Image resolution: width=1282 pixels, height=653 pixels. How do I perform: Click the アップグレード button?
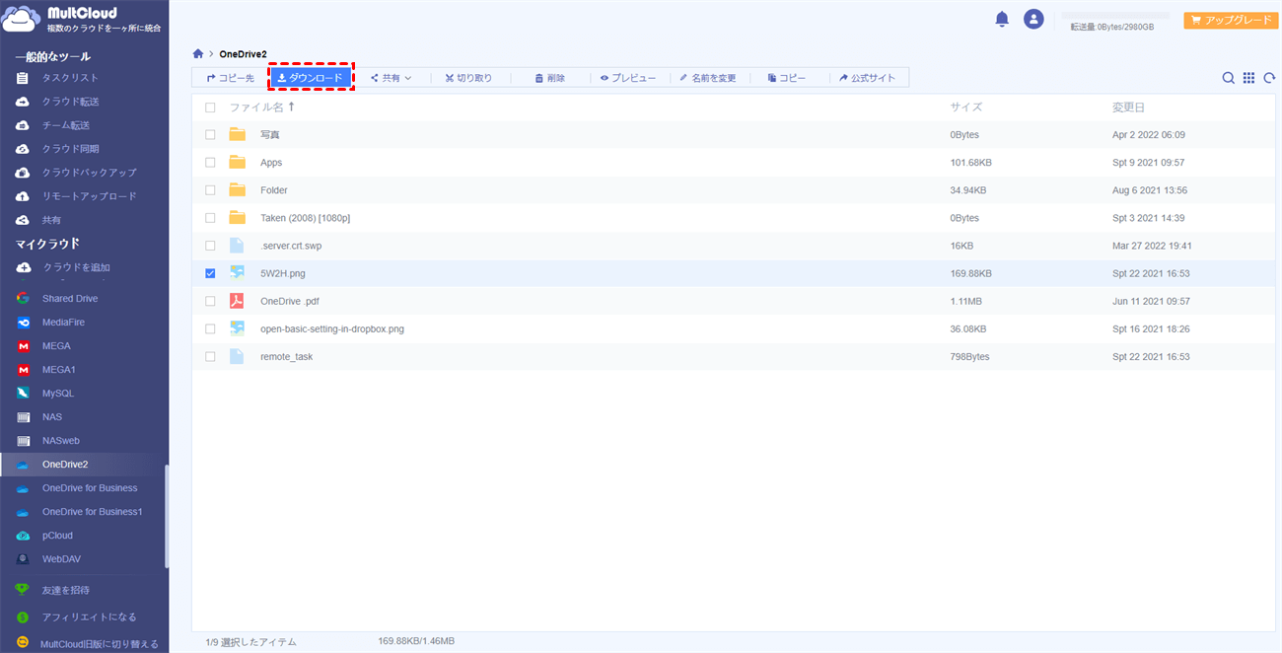pos(1230,20)
